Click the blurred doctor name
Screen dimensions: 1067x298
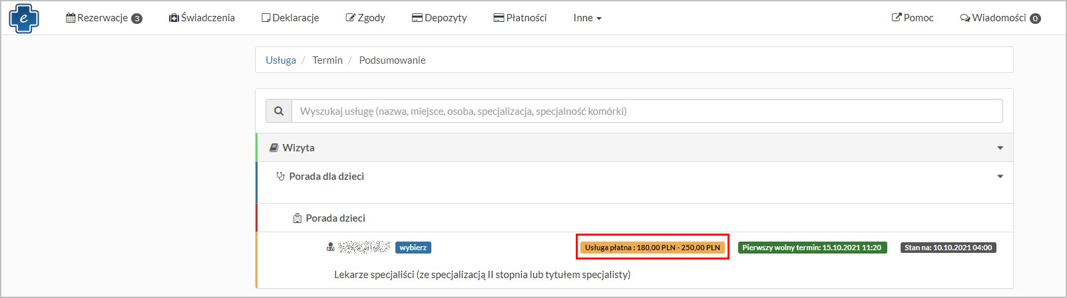pyautogui.click(x=364, y=247)
